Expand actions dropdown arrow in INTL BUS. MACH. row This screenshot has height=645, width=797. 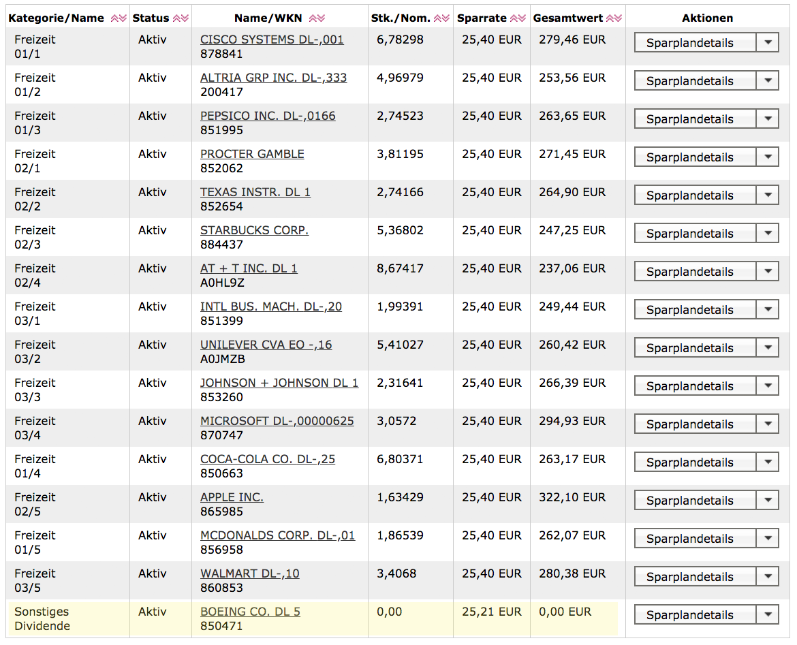tap(768, 309)
